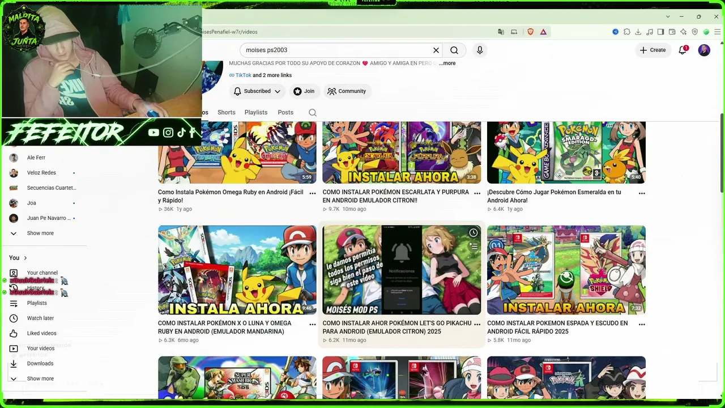Click the translate page icon
Screen dimensions: 725x408
(x=501, y=32)
